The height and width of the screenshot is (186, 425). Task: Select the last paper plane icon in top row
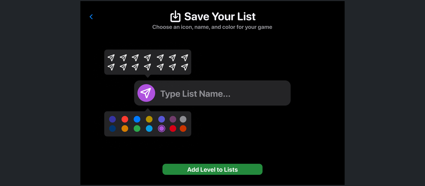click(185, 58)
